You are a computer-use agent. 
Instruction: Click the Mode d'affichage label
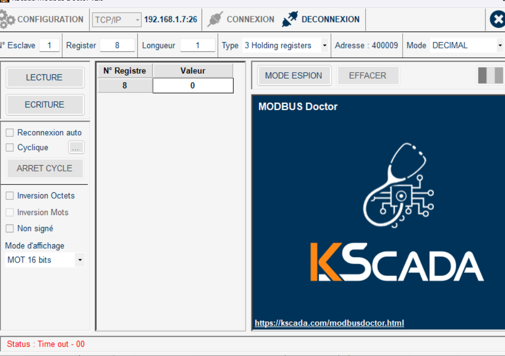[x=35, y=246]
